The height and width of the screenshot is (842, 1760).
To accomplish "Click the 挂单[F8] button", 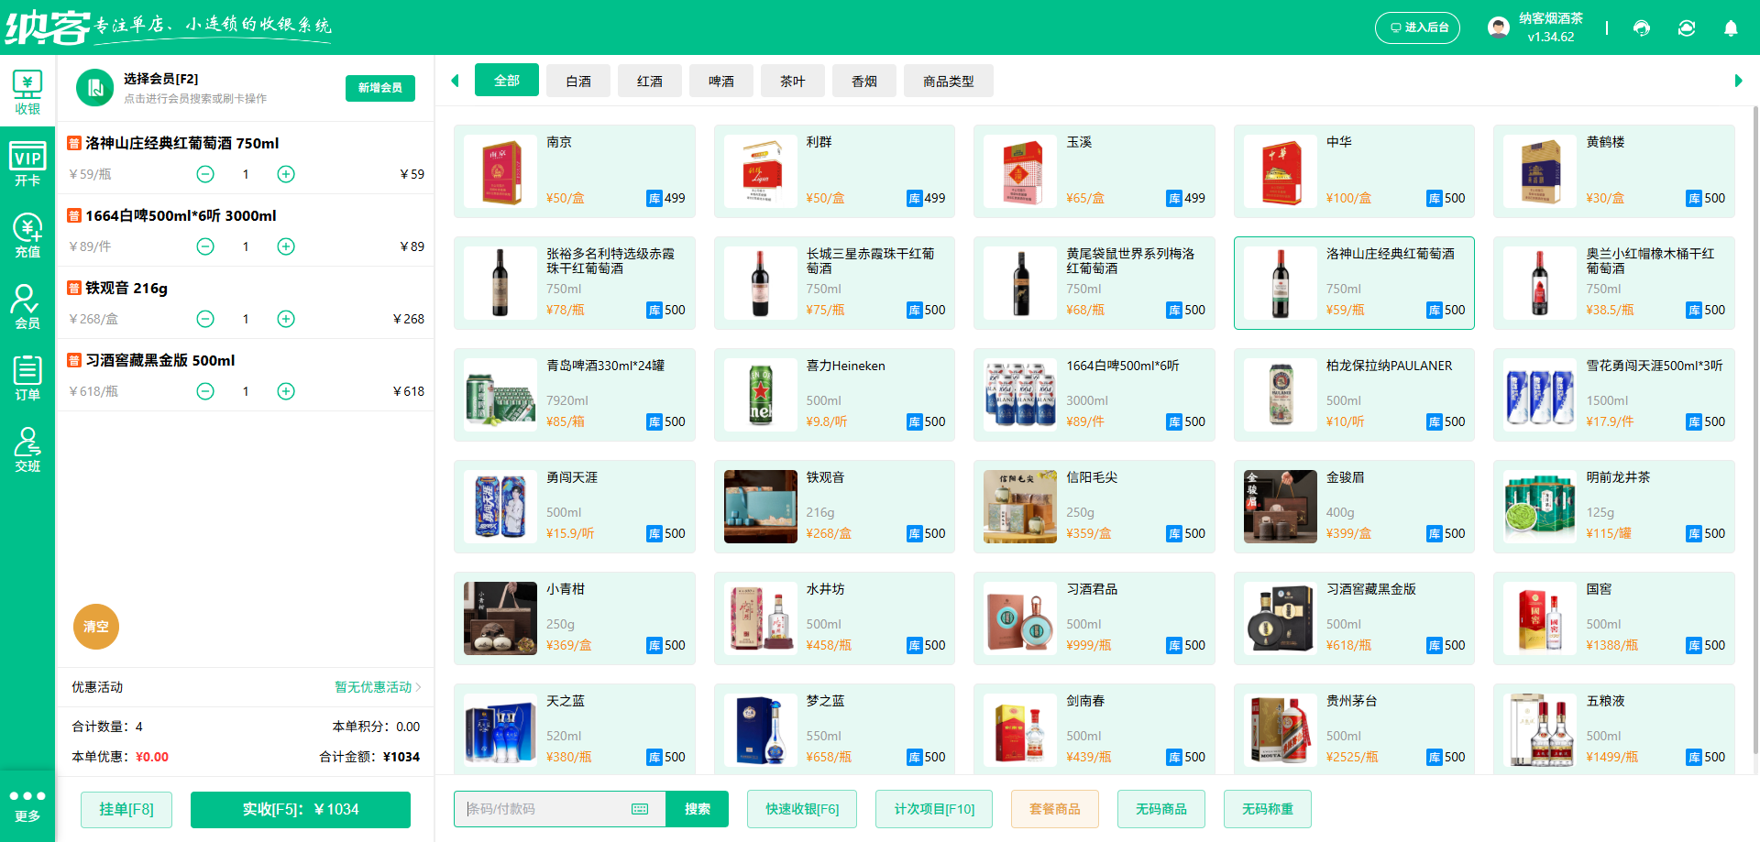I will [126, 809].
